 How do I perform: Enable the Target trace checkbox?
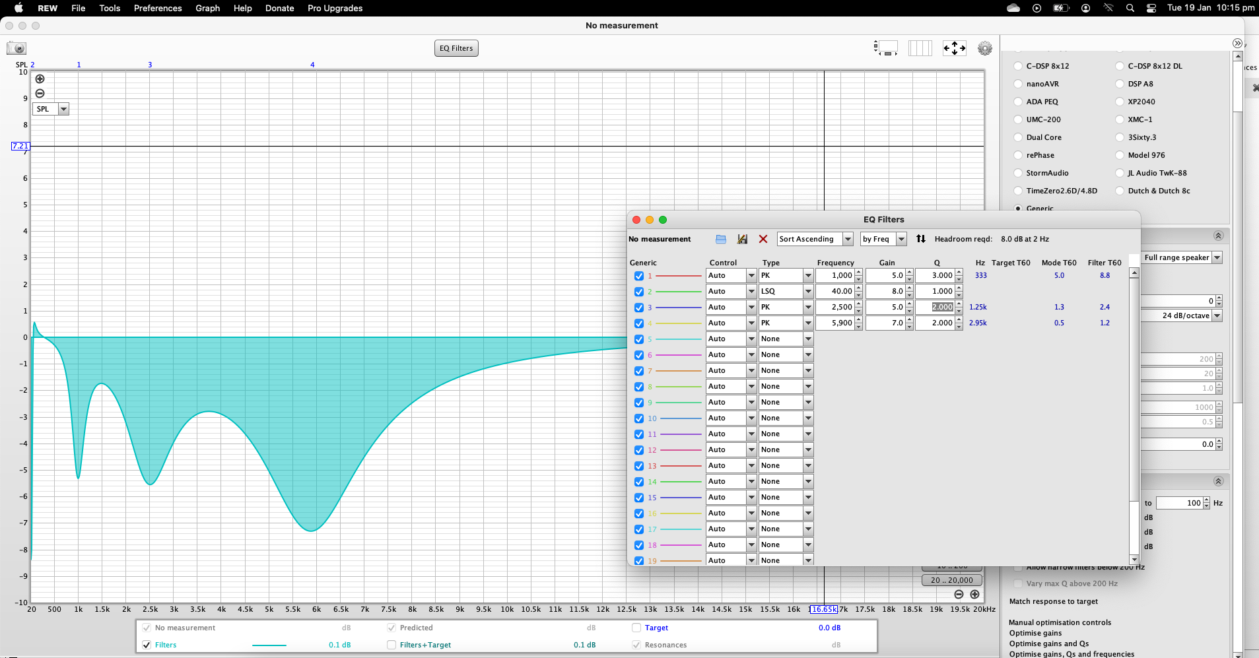pyautogui.click(x=636, y=628)
